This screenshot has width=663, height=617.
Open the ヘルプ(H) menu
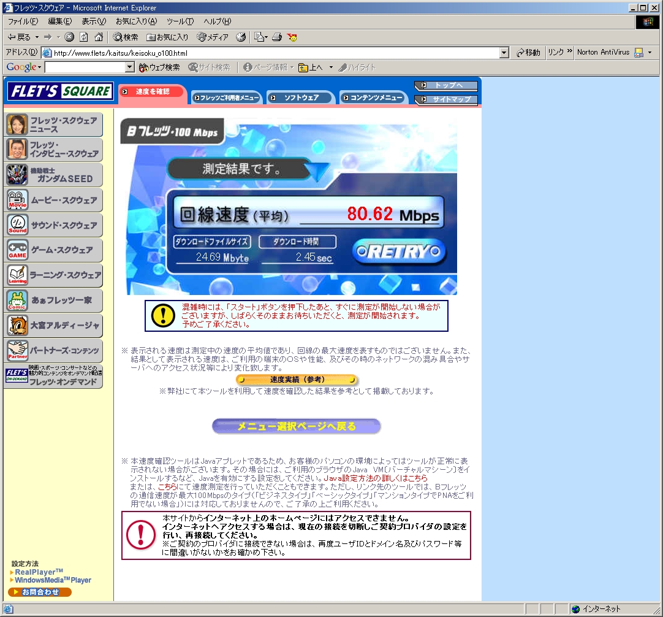218,21
